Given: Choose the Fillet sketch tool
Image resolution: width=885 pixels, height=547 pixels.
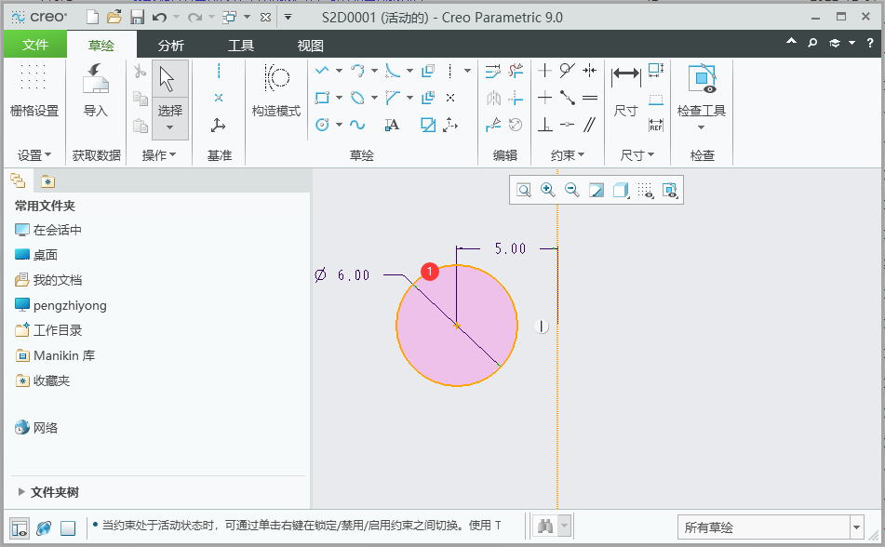Looking at the screenshot, I should pyautogui.click(x=393, y=71).
